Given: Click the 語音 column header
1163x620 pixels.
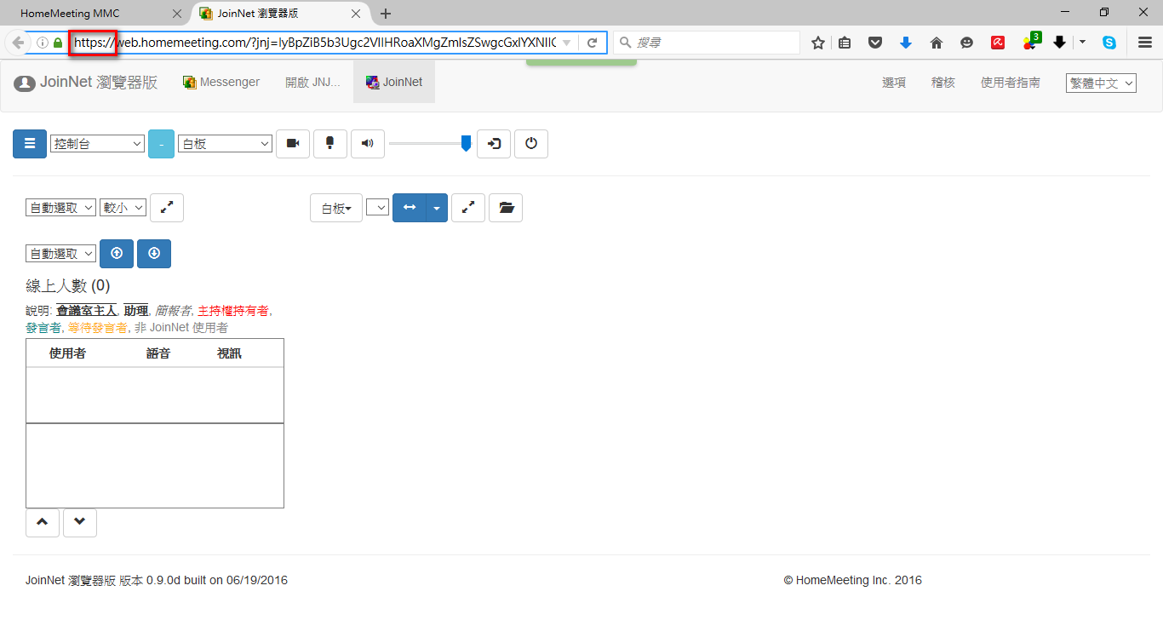Looking at the screenshot, I should [158, 353].
